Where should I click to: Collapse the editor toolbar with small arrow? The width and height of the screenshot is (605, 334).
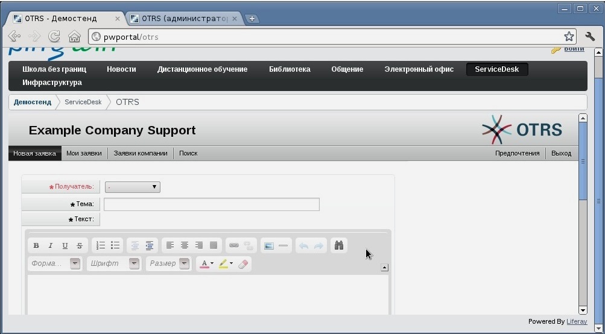385,267
